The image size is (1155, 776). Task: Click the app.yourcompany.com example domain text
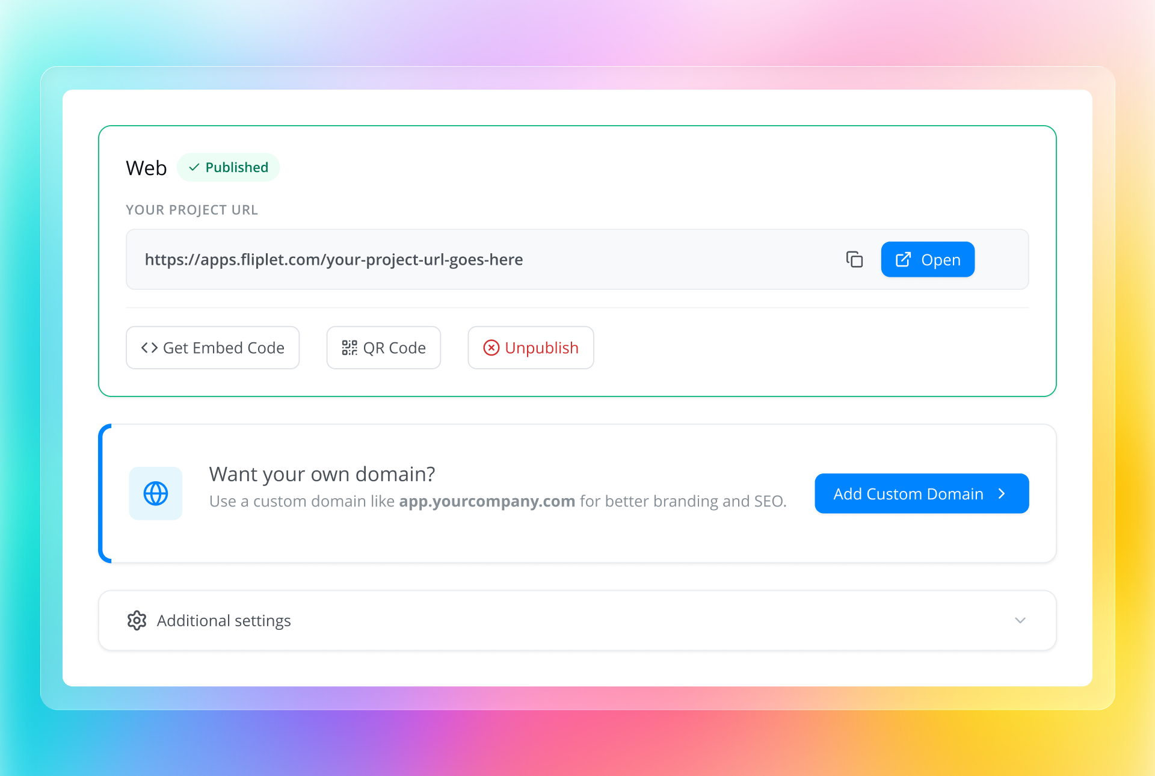point(487,501)
